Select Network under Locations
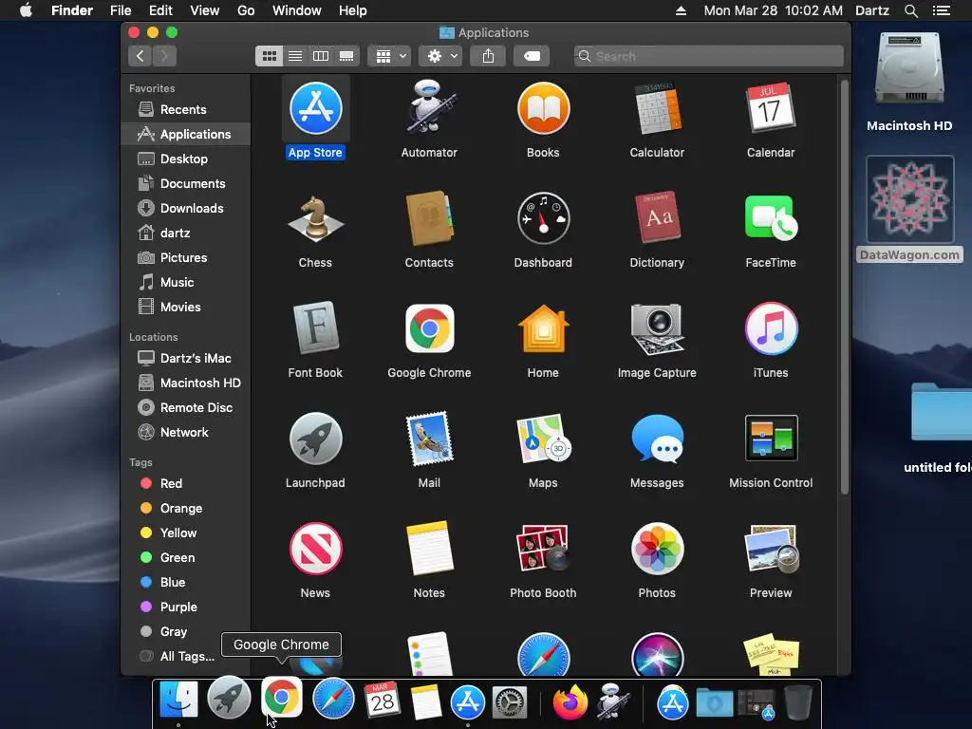 185,433
